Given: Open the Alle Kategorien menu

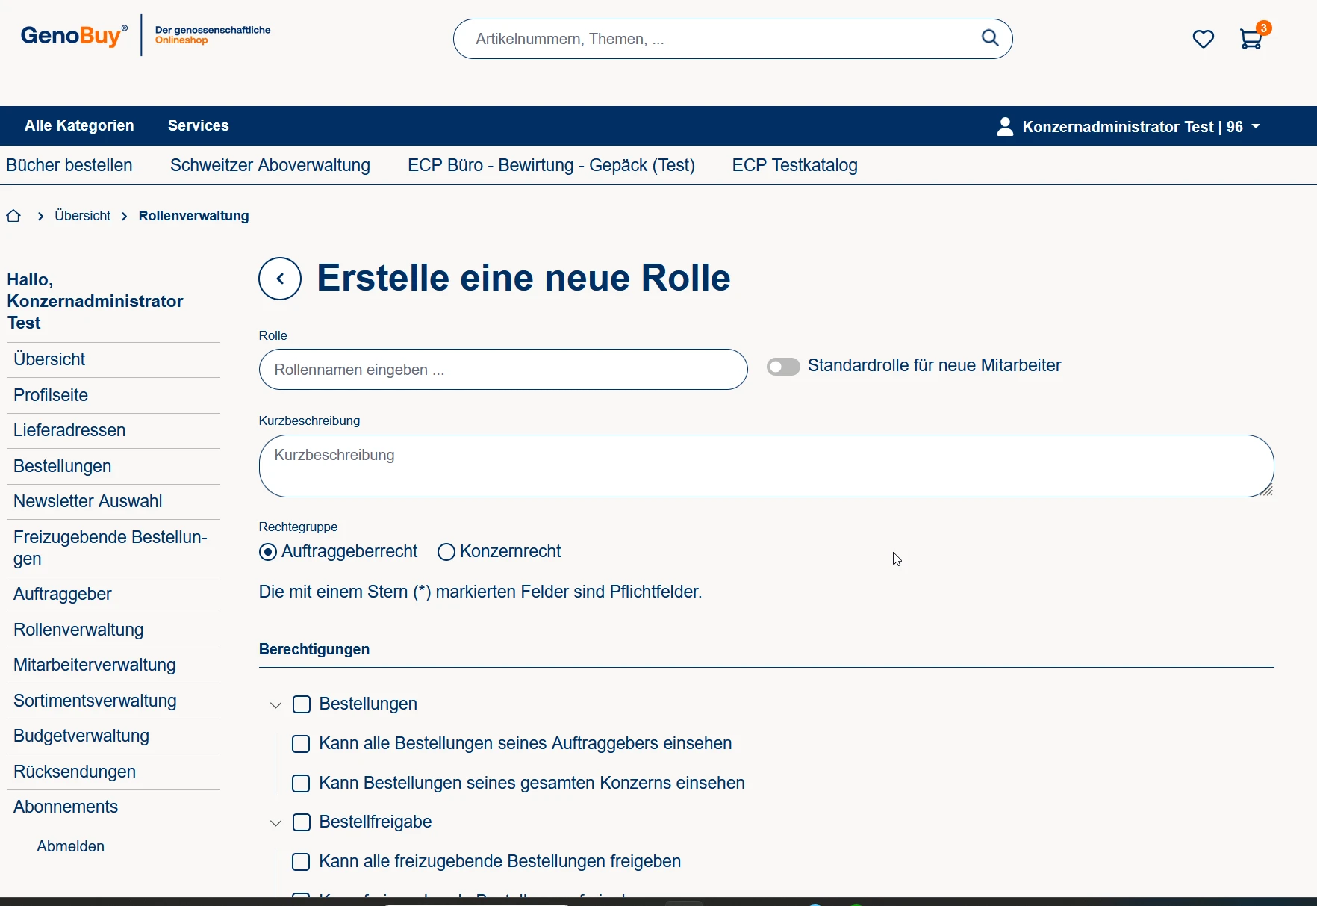Looking at the screenshot, I should 79,125.
